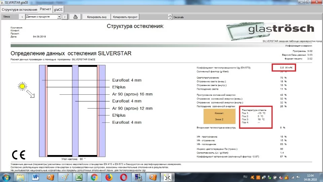Click the RU language indicator in the tray
This screenshot has width=323, height=182.
point(245,177)
